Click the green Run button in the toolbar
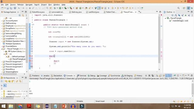194x109 pixels. pyautogui.click(x=60, y=8)
